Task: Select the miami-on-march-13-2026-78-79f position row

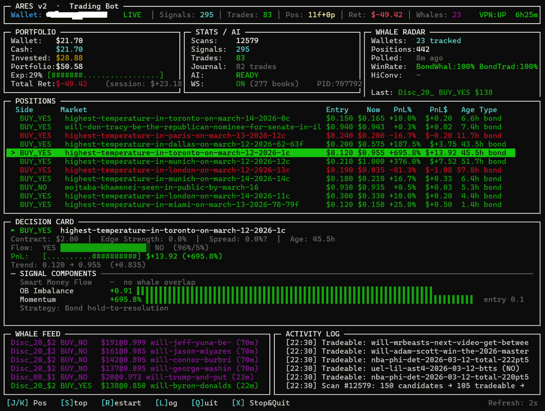Action: click(x=261, y=205)
